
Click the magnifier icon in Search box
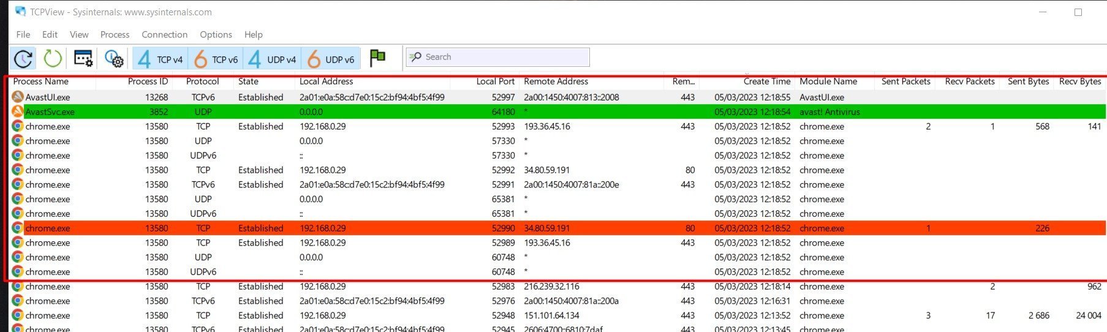[x=416, y=57]
